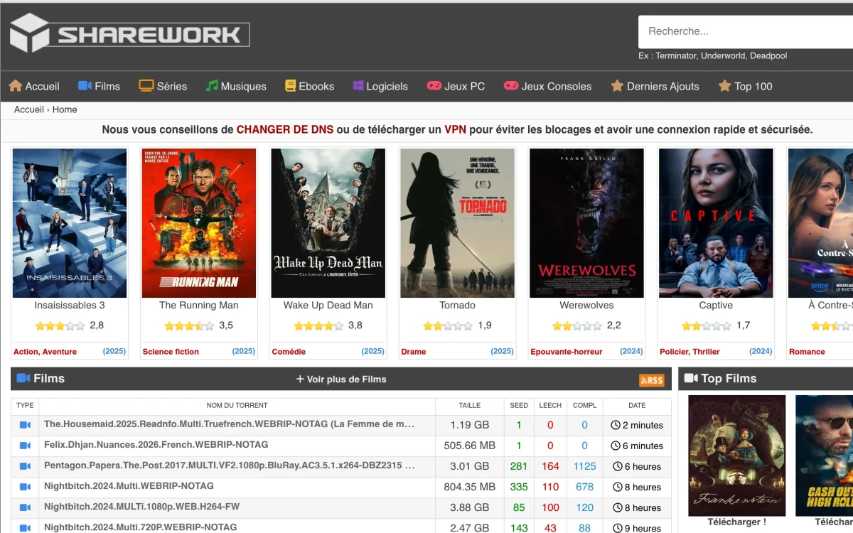Open The Running Man poster
The image size is (853, 533).
[x=199, y=223]
